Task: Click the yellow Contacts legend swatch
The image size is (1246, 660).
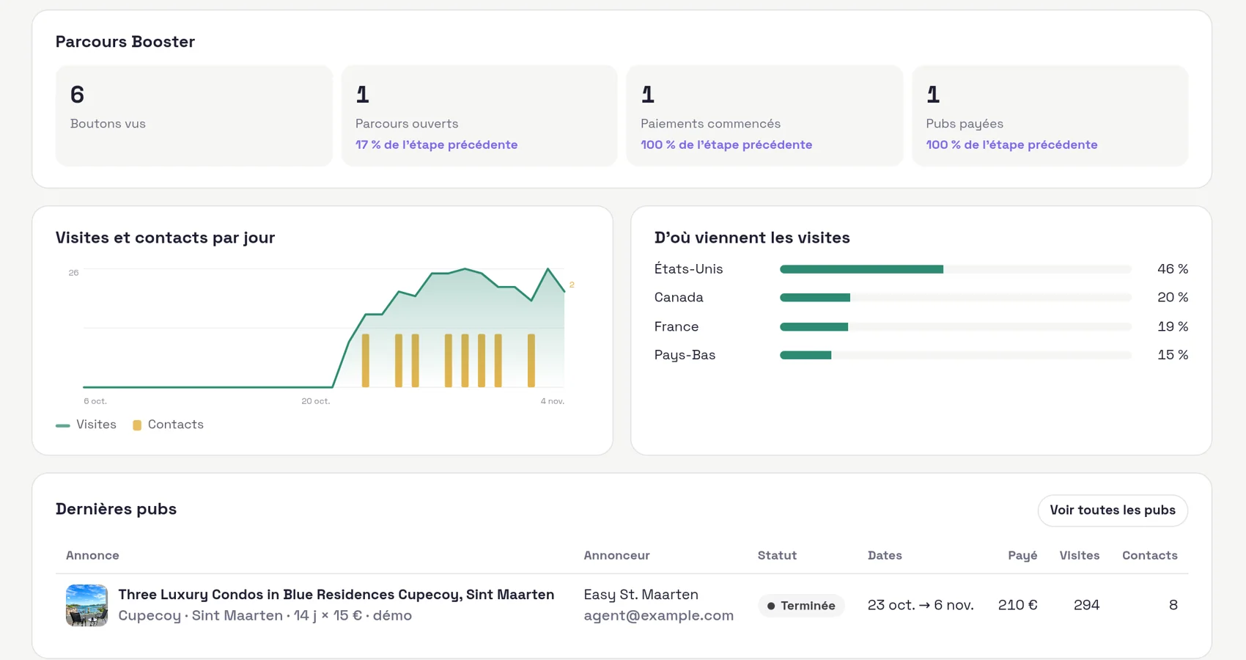Action: (x=137, y=425)
